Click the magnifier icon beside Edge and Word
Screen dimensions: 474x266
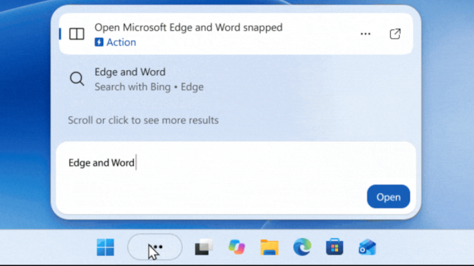(77, 79)
